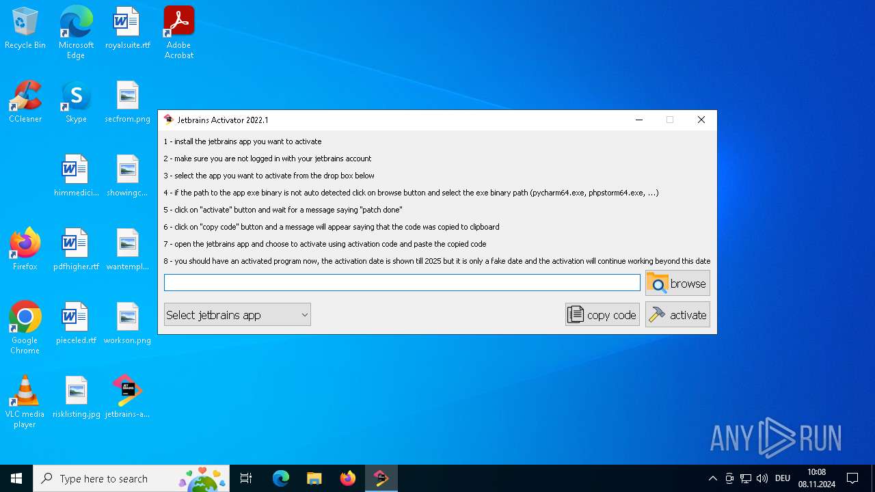The image size is (875, 492).
Task: Click the step 5 'patch done' instruction text
Action: 283,210
